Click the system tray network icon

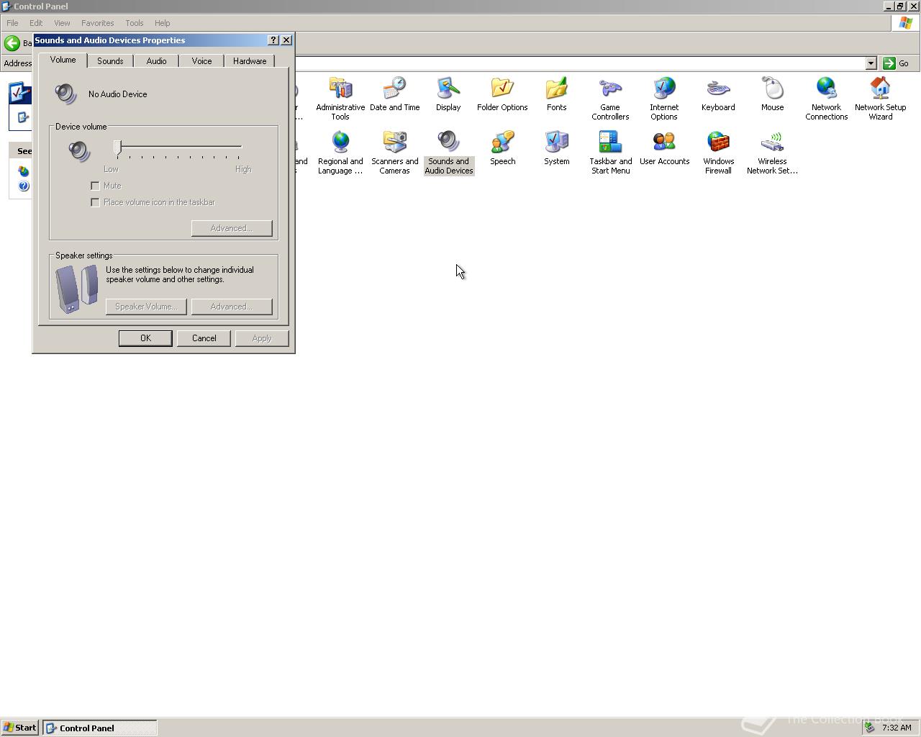870,728
